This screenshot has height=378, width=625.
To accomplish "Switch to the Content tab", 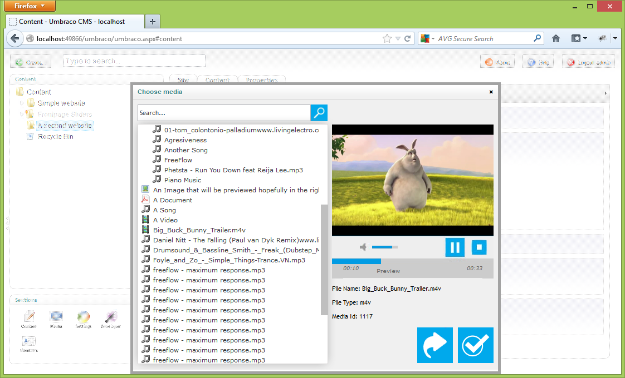I will (217, 79).
